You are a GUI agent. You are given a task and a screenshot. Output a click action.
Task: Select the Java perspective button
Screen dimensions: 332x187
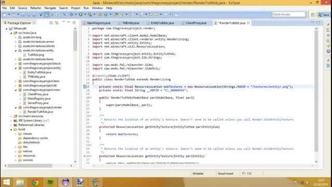(324, 15)
